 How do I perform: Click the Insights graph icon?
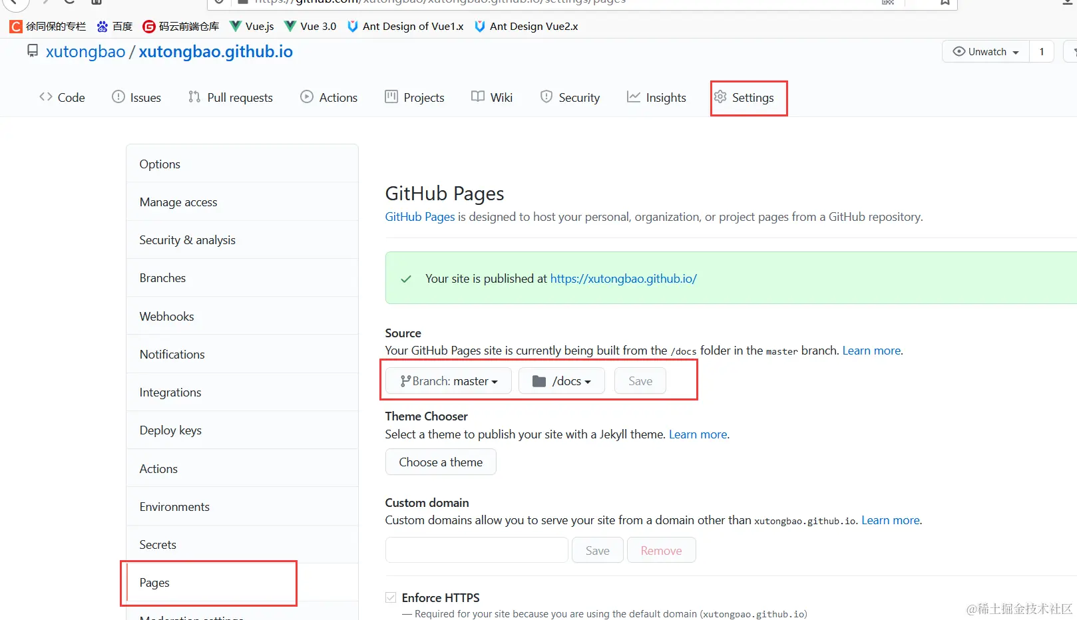634,96
